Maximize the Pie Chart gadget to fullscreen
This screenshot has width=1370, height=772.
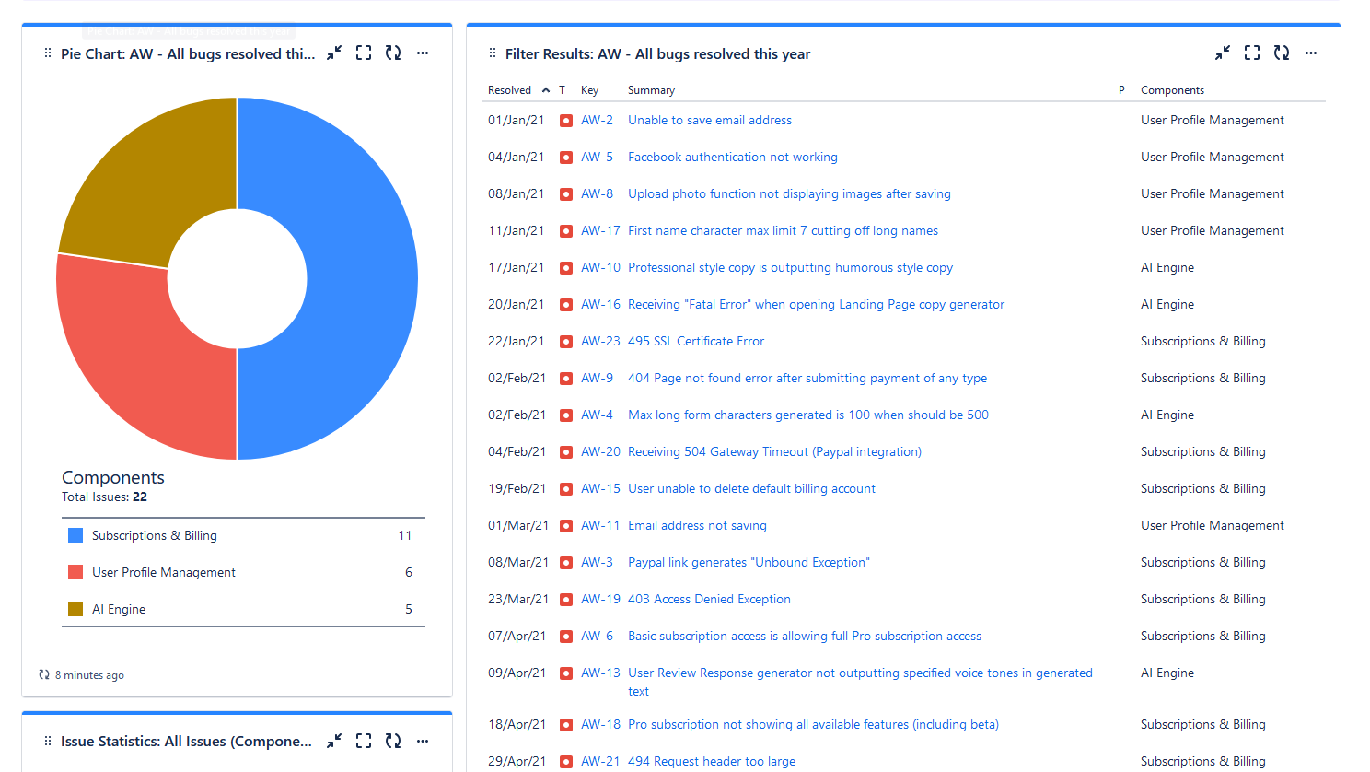[364, 53]
